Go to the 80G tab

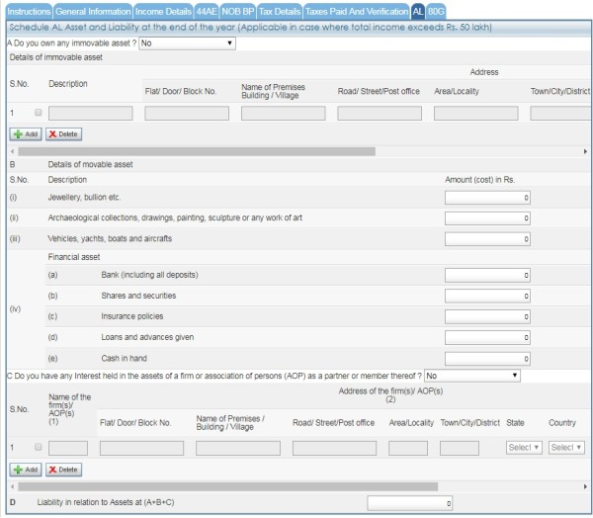pyautogui.click(x=437, y=10)
